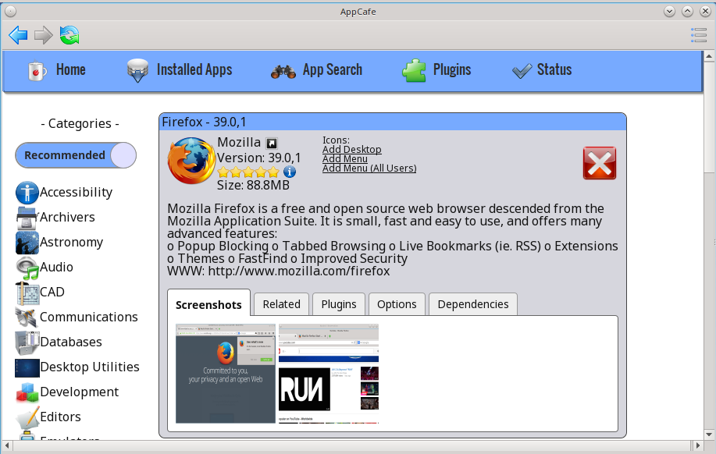
Task: Open the Home page
Action: click(x=57, y=71)
